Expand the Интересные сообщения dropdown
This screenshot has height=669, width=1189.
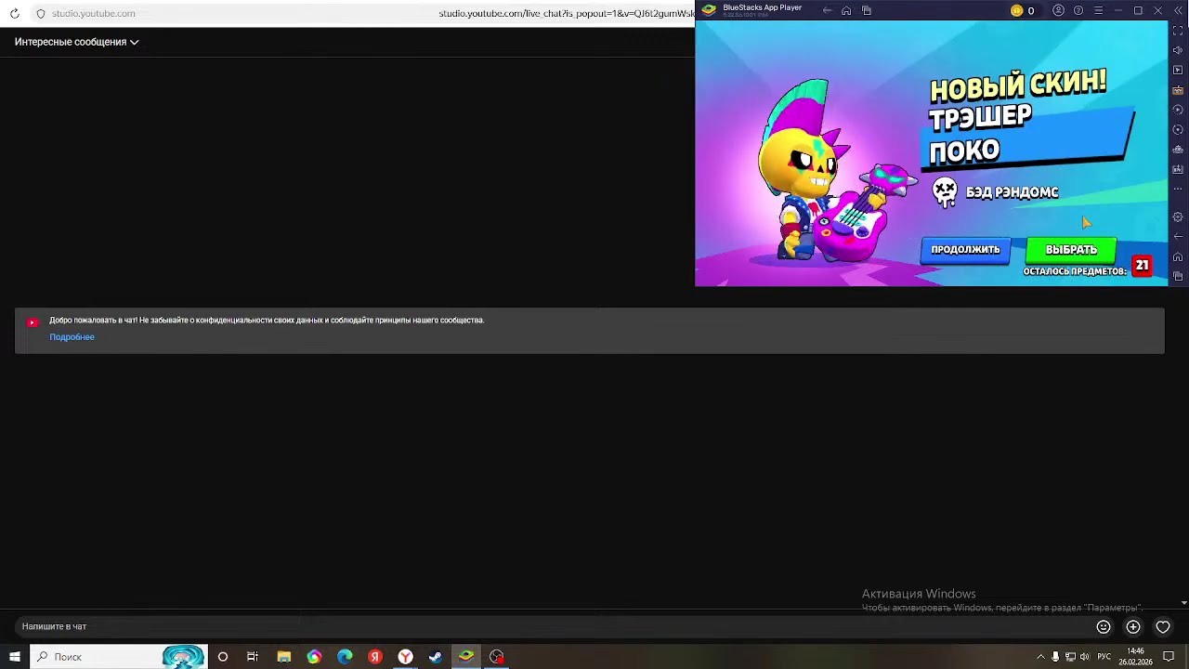point(76,42)
